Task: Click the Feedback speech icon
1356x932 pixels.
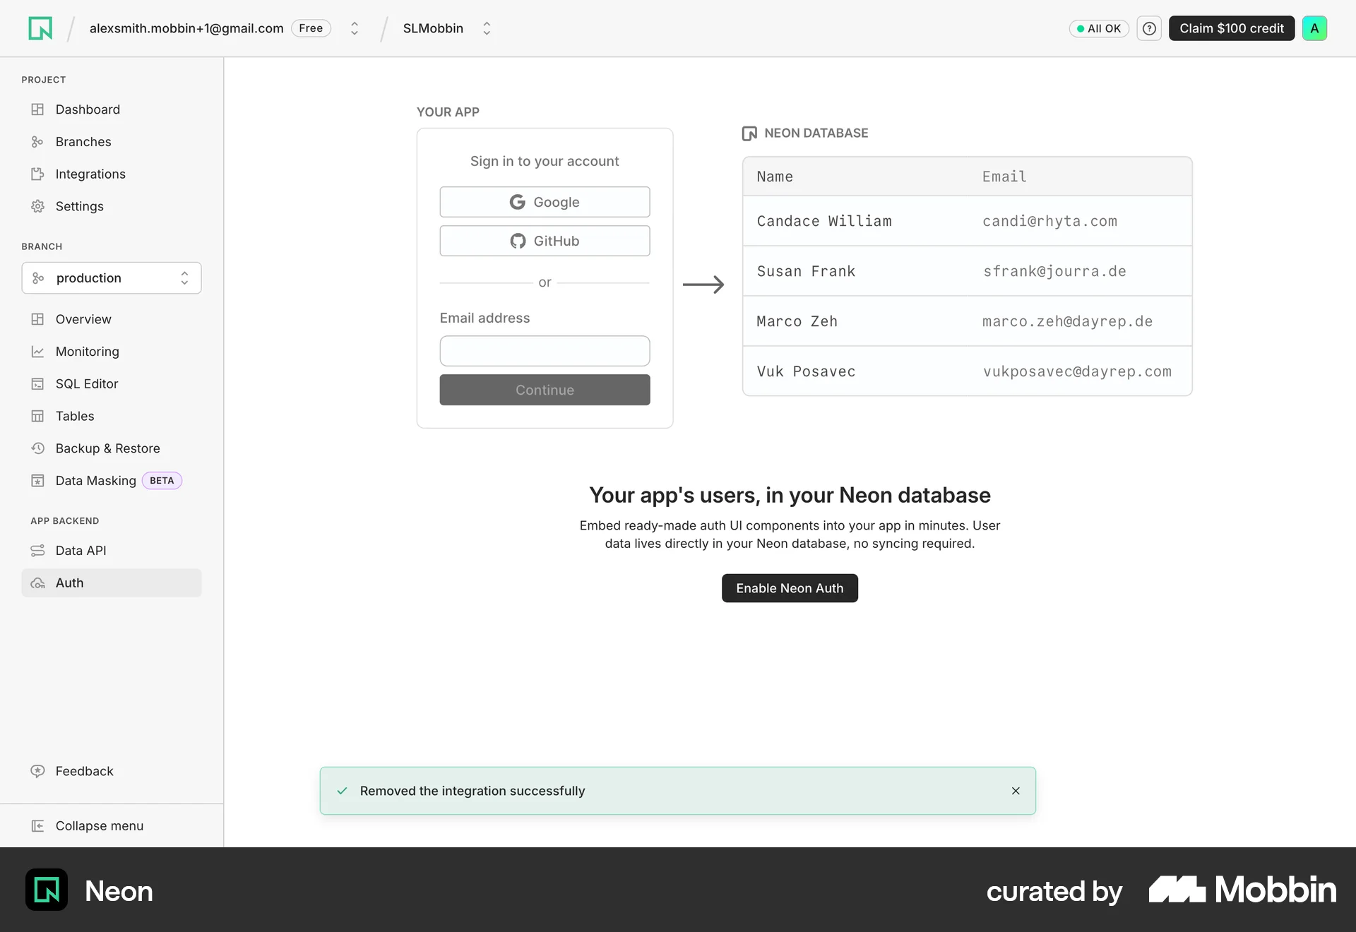Action: pyautogui.click(x=37, y=771)
